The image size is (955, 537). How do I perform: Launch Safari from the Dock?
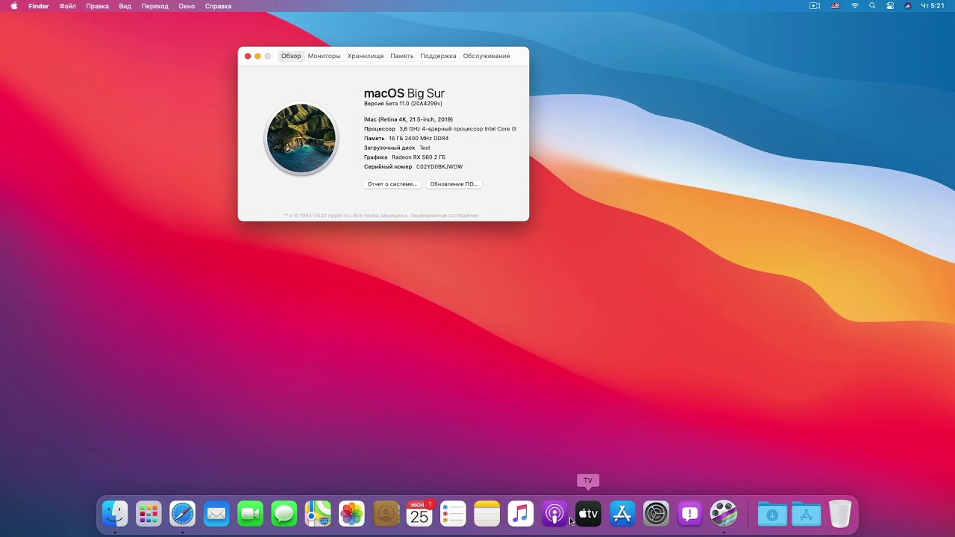pos(182,513)
